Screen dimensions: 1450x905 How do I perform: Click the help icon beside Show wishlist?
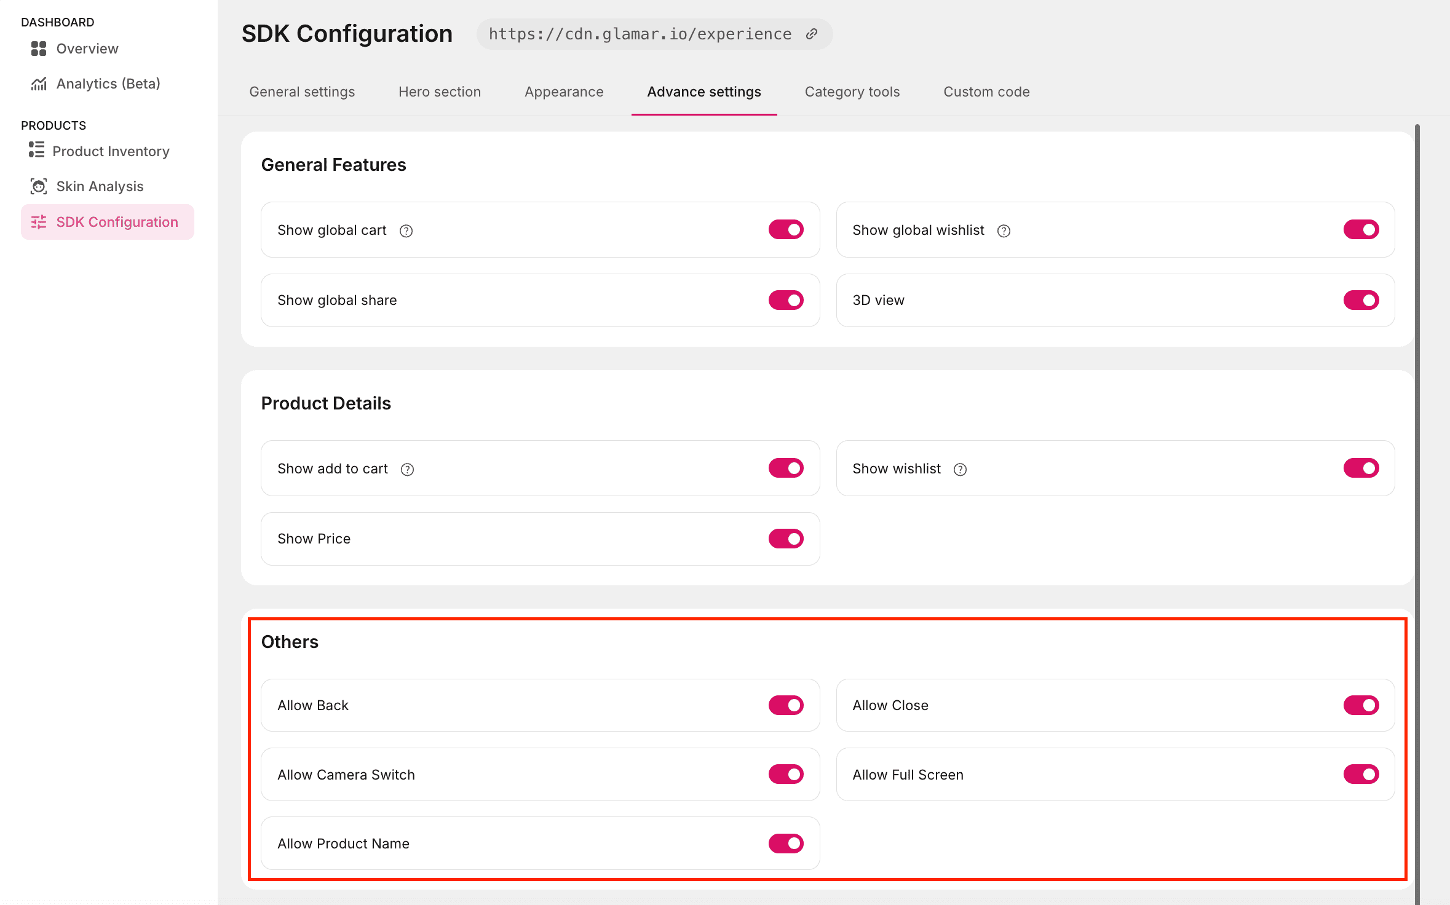(960, 469)
